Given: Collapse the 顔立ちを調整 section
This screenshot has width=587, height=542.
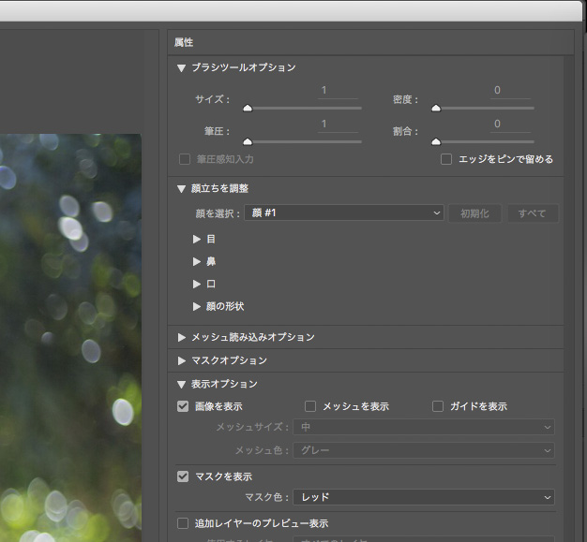Looking at the screenshot, I should (182, 189).
